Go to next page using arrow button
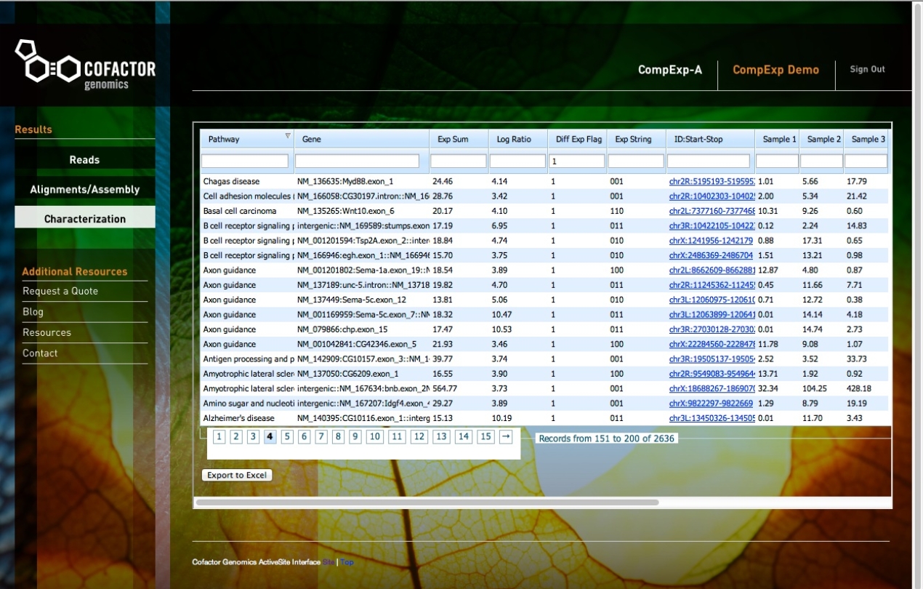The height and width of the screenshot is (589, 923). [x=506, y=437]
